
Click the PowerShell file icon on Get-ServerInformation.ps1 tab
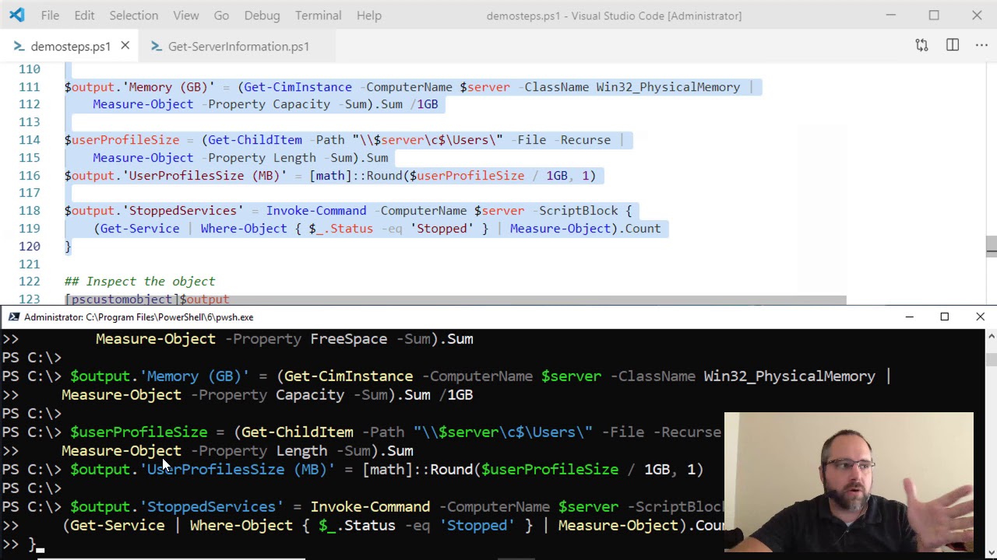click(x=156, y=47)
